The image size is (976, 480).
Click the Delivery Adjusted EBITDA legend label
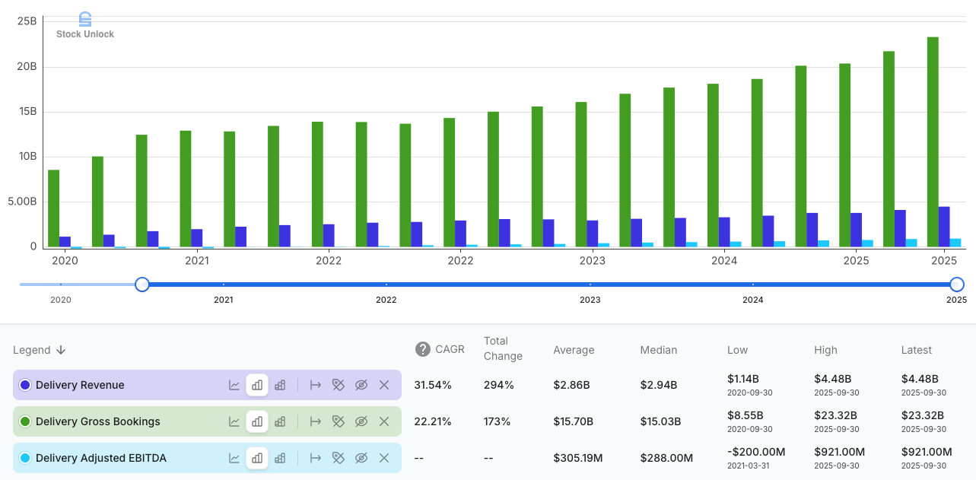click(101, 458)
